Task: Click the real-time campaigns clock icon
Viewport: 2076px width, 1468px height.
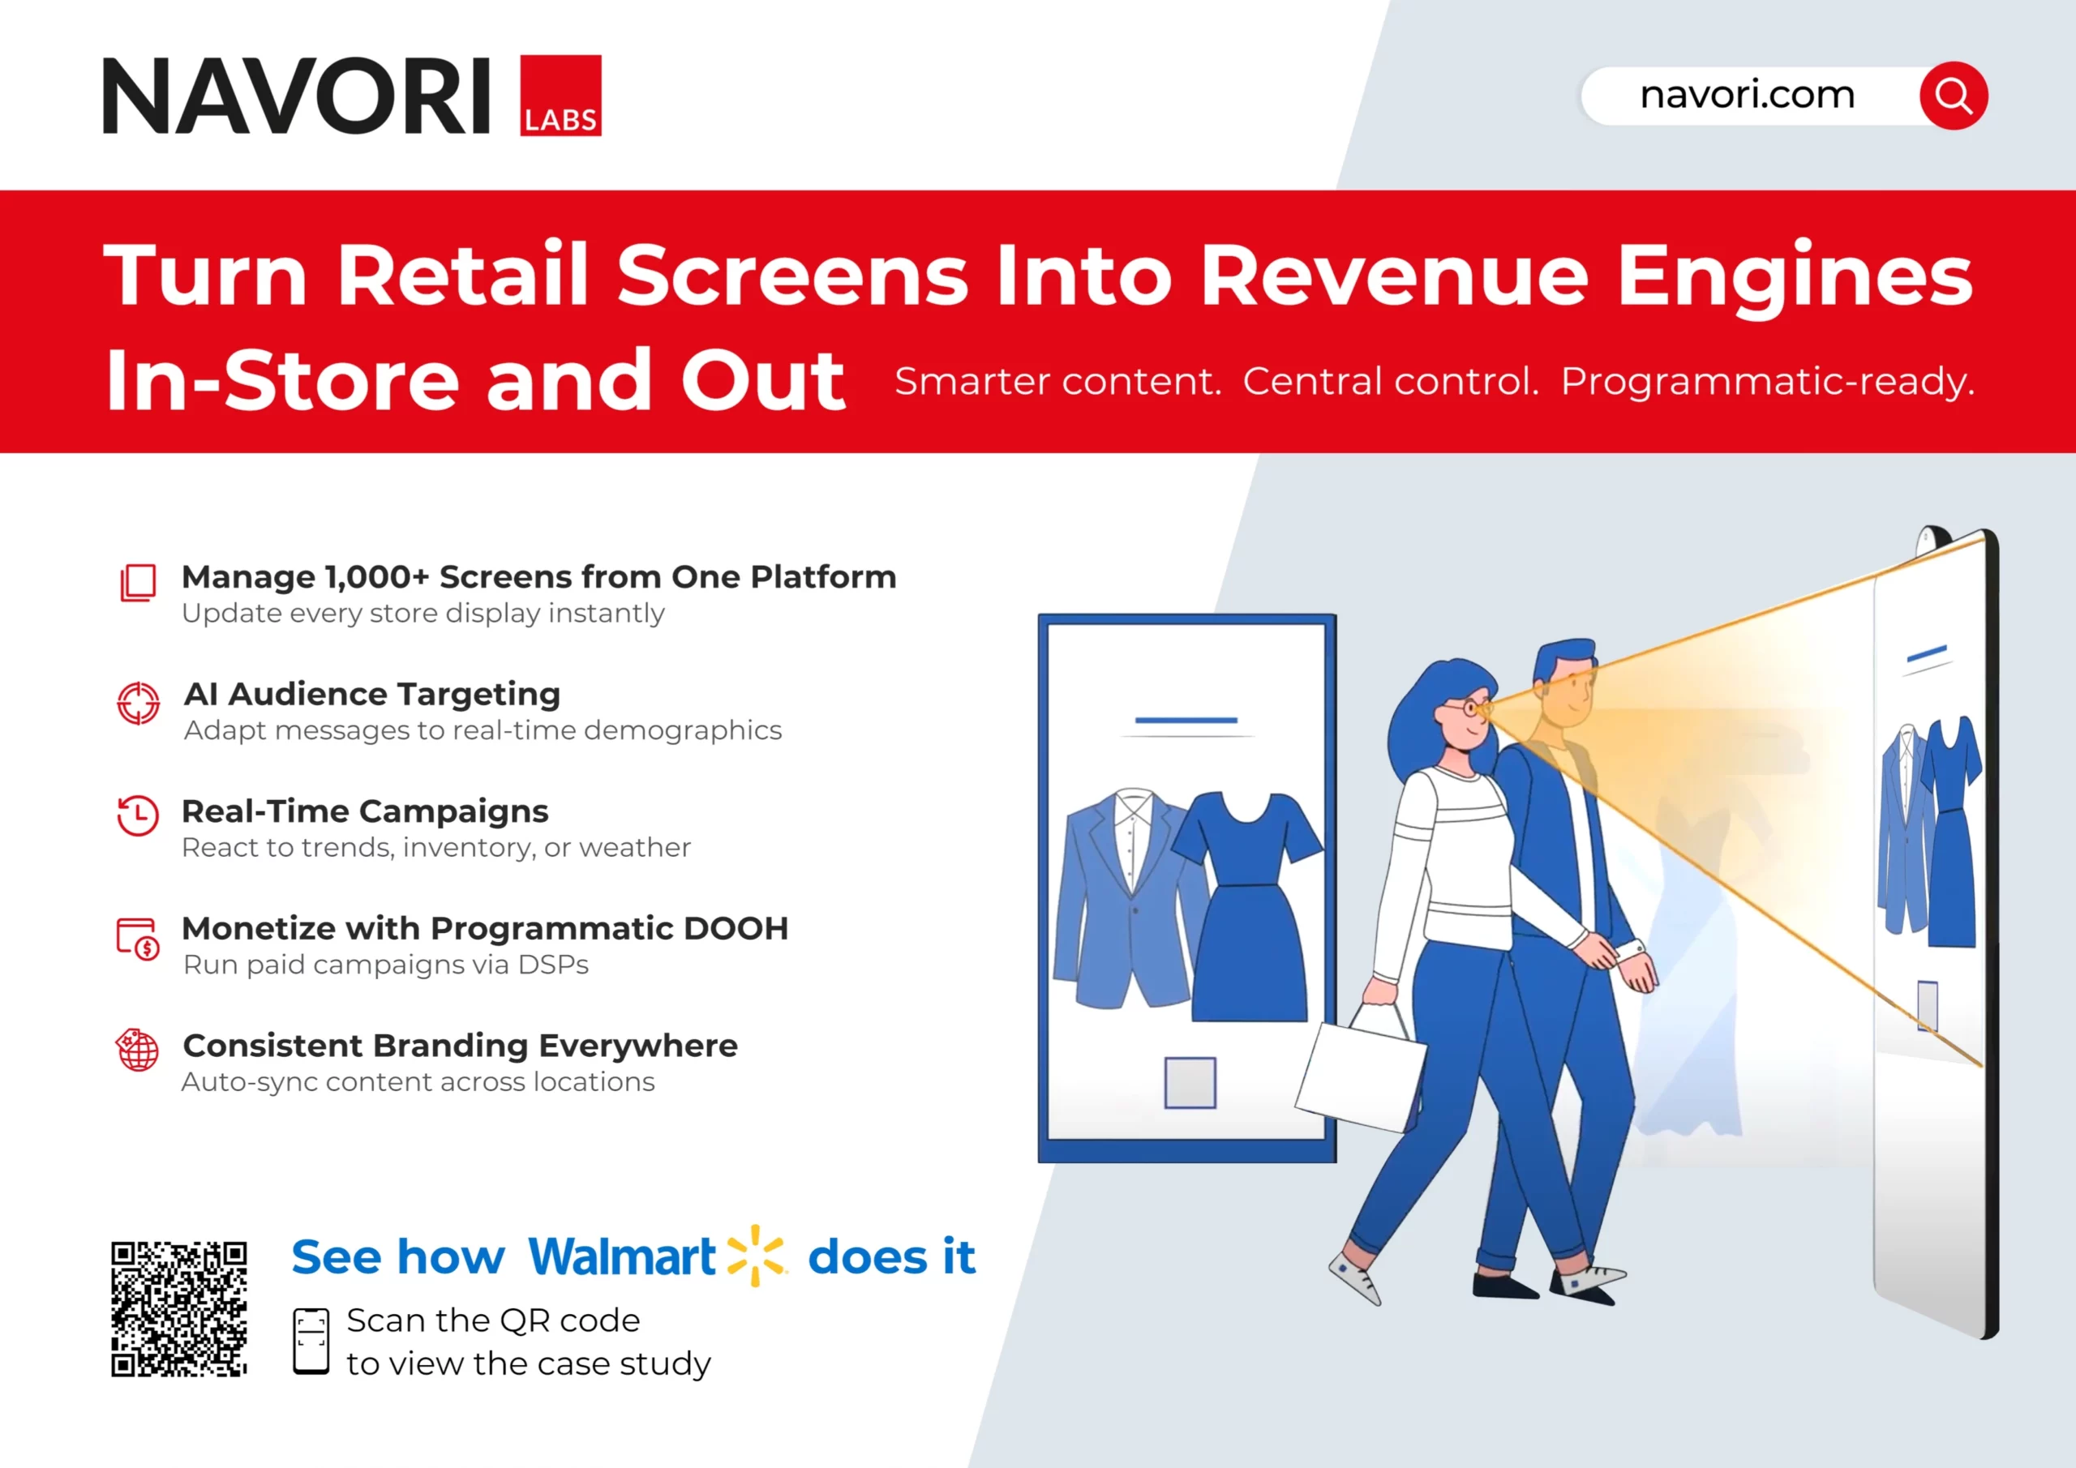Action: point(139,815)
